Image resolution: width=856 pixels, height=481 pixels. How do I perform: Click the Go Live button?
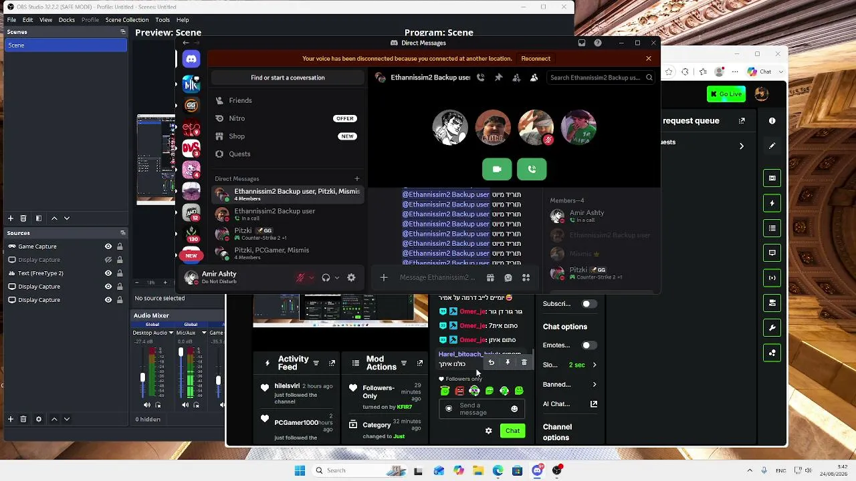click(726, 94)
